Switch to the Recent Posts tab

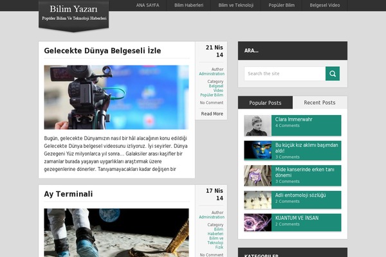[x=320, y=103]
